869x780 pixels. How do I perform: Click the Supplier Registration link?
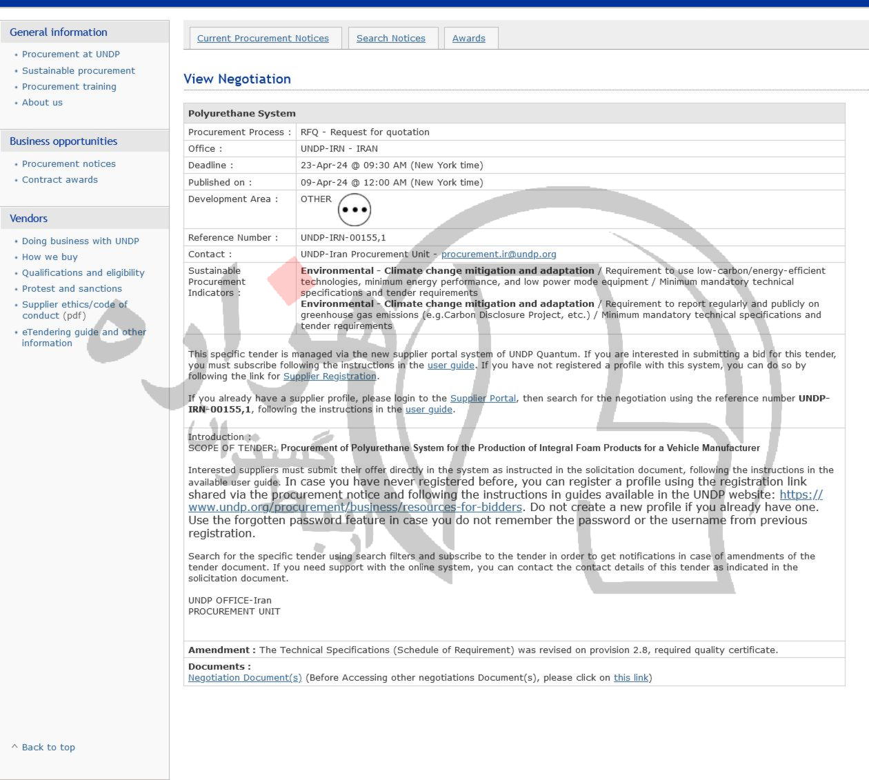(x=330, y=376)
